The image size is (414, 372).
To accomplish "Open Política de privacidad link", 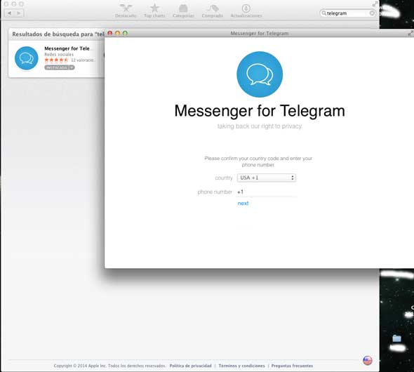I will point(190,366).
